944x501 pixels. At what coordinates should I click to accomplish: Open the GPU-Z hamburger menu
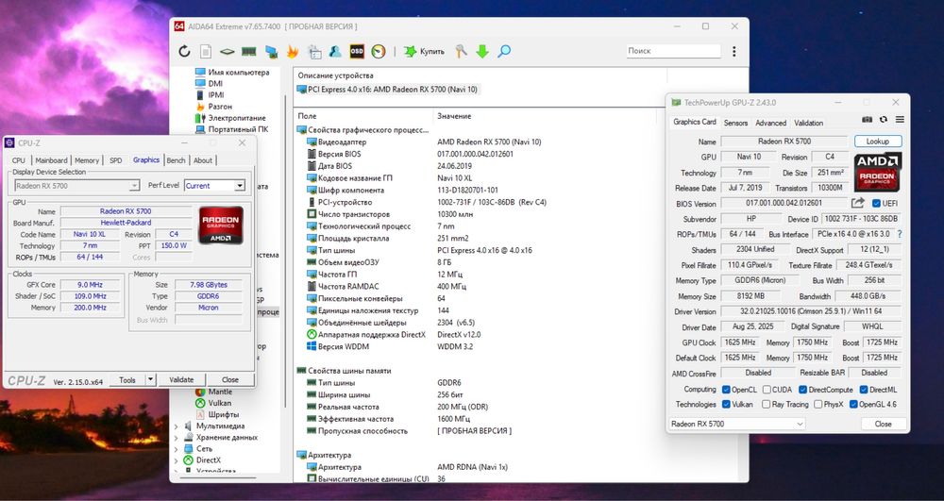pyautogui.click(x=900, y=120)
